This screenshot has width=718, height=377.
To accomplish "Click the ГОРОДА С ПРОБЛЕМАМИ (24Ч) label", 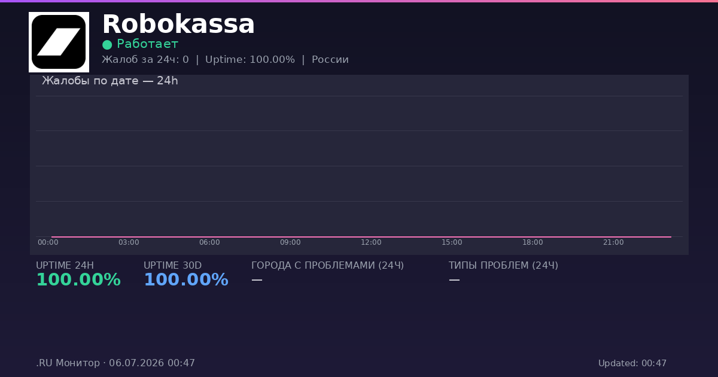I will pyautogui.click(x=327, y=266).
